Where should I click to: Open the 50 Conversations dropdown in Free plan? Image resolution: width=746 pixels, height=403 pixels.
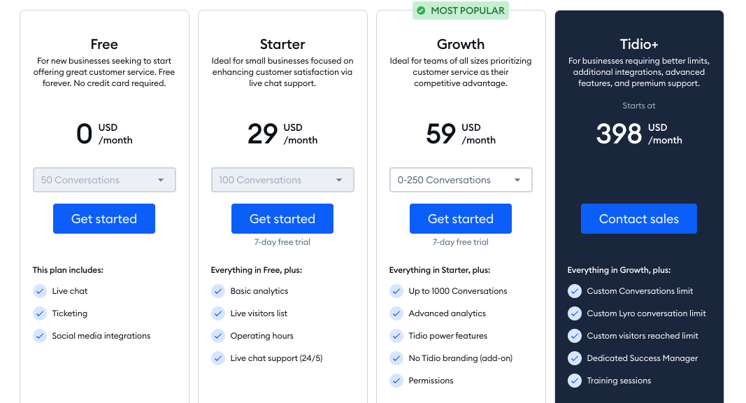click(x=104, y=180)
